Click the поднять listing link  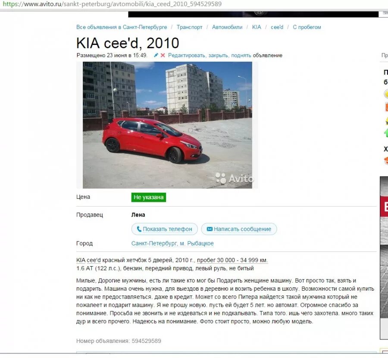click(x=241, y=56)
